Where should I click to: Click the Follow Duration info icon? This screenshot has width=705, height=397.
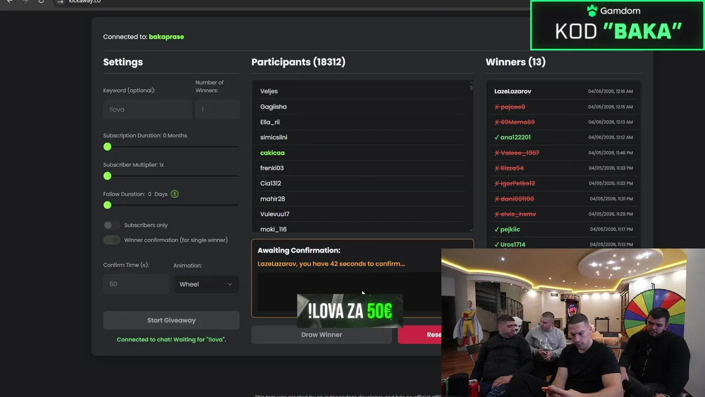click(175, 194)
